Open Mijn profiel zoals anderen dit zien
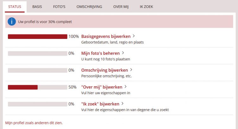 [34, 123]
